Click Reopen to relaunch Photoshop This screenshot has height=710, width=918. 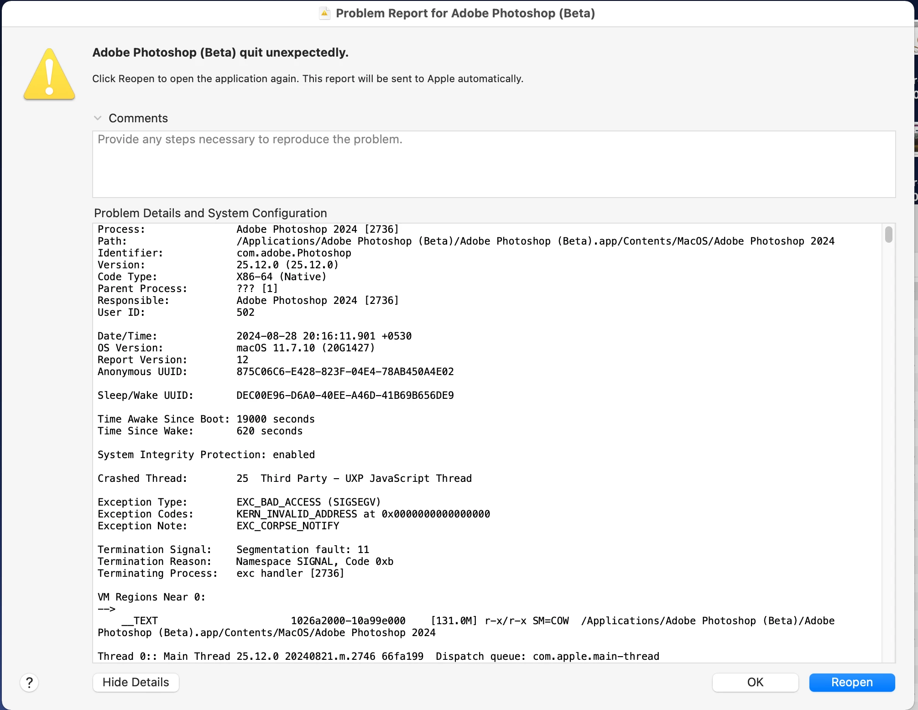(851, 682)
